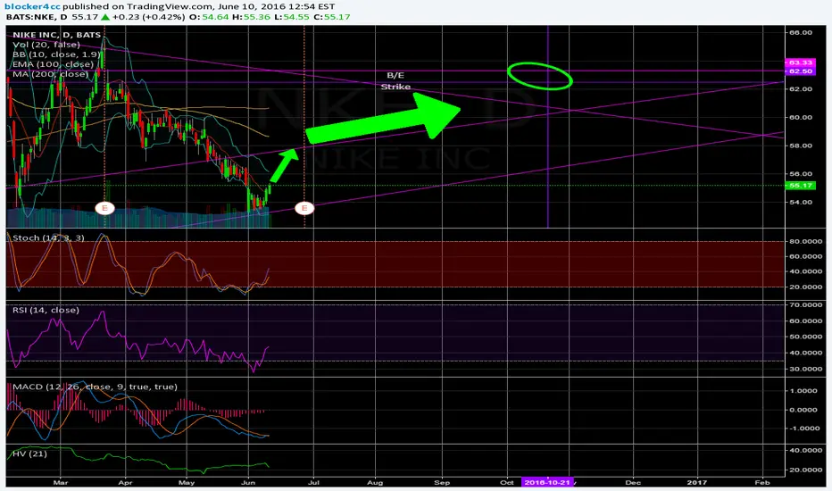
Task: Click the Jun label on time axis
Action: click(x=248, y=482)
